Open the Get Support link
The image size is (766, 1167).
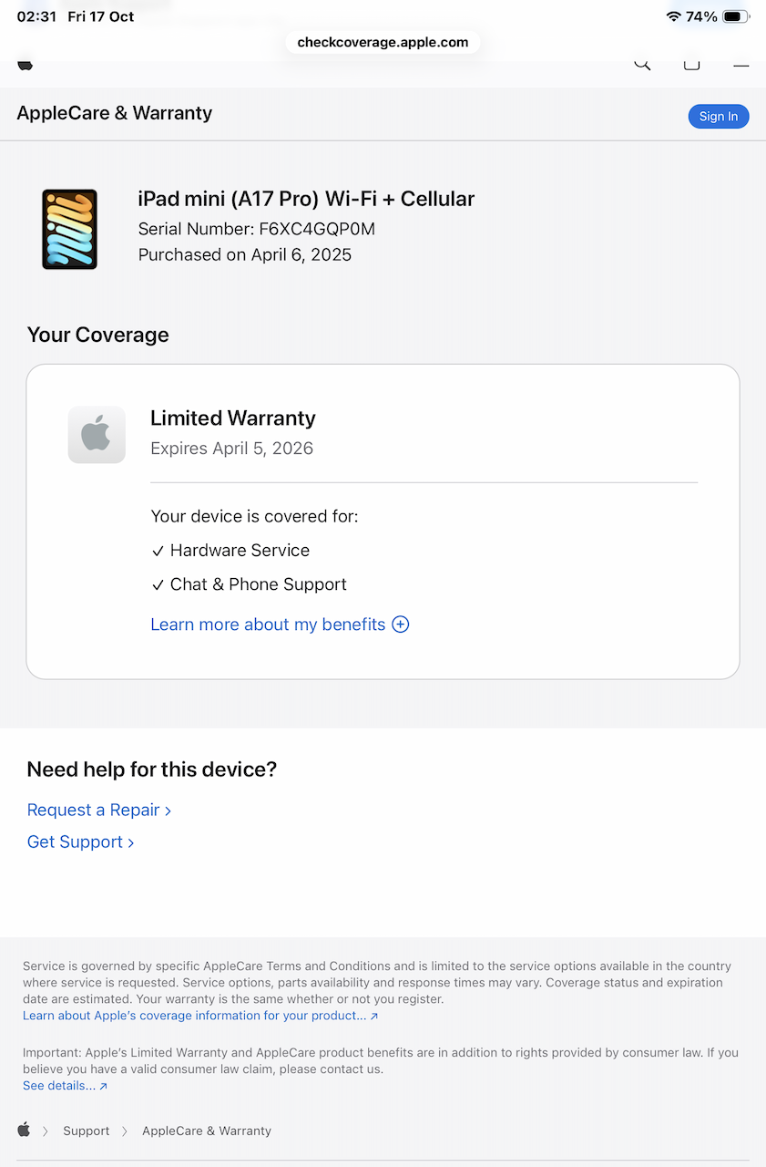coord(80,842)
